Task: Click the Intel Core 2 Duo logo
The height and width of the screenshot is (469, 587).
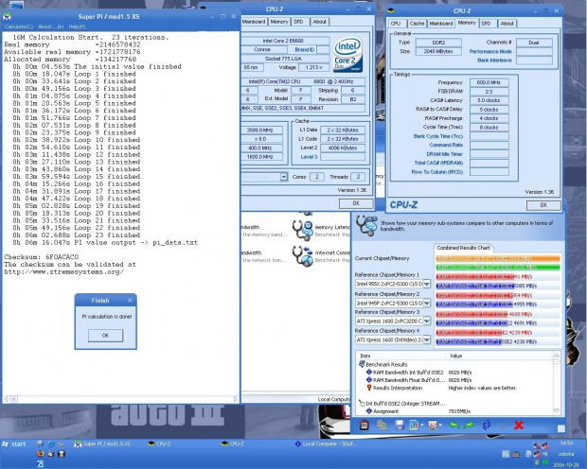Action: (x=347, y=54)
